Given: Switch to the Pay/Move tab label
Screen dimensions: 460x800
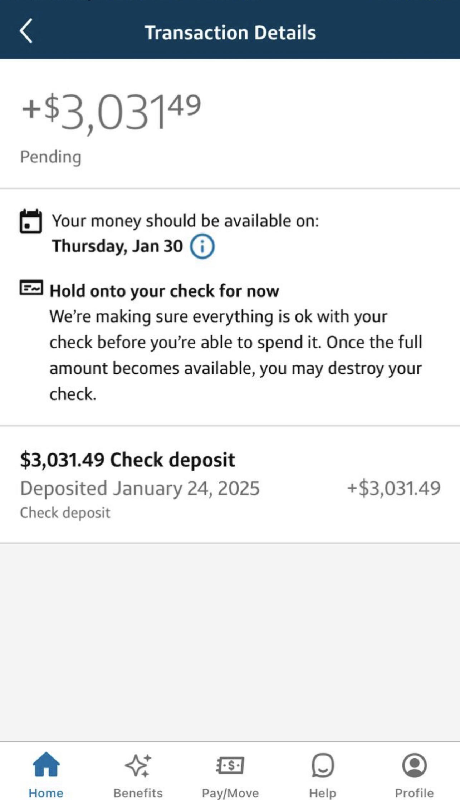Looking at the screenshot, I should [230, 792].
